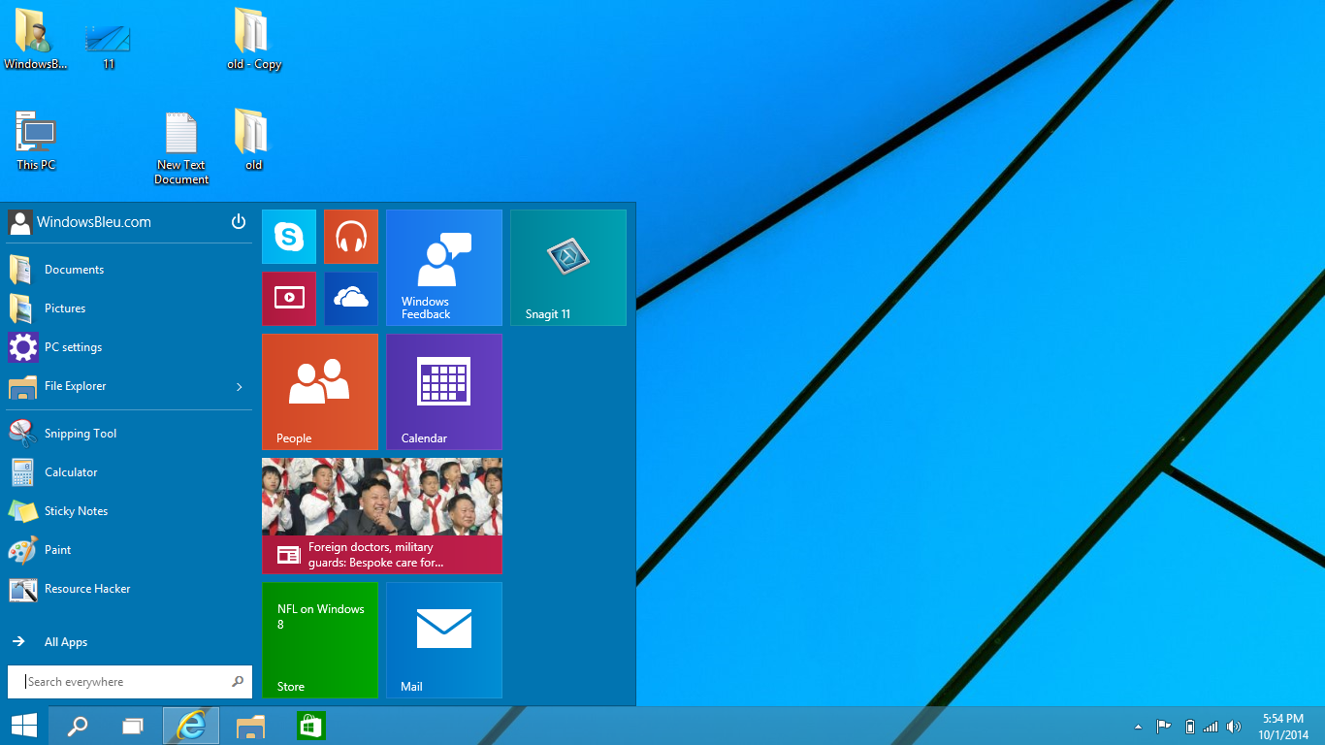Open the News tile about foreign doctors

coord(382,516)
